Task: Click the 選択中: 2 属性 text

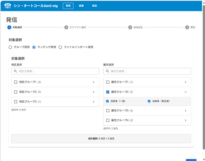Action: 111,128
